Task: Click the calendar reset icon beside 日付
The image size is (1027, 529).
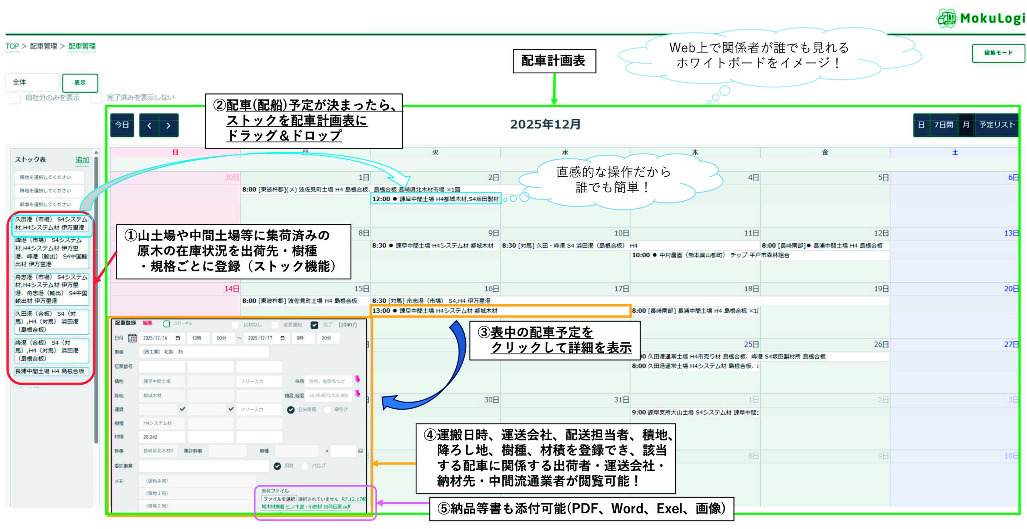Action: click(132, 338)
